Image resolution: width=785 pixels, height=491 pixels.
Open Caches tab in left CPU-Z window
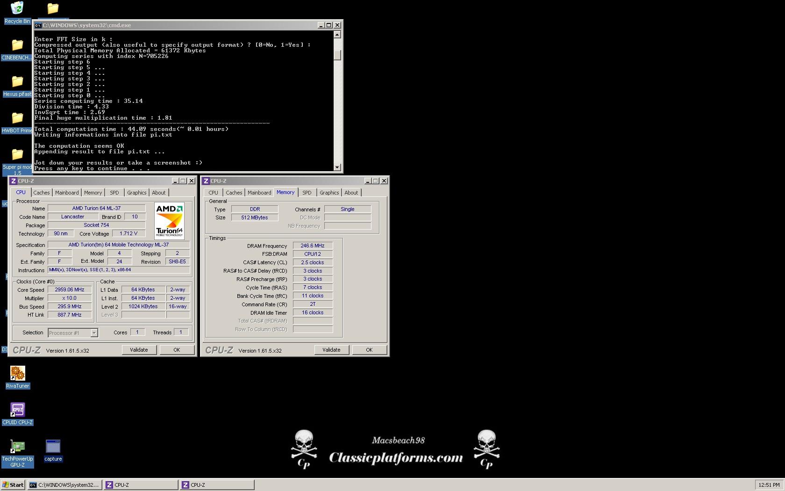pyautogui.click(x=42, y=193)
